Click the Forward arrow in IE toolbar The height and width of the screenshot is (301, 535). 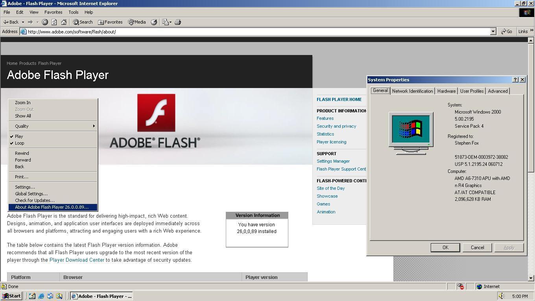tap(30, 22)
